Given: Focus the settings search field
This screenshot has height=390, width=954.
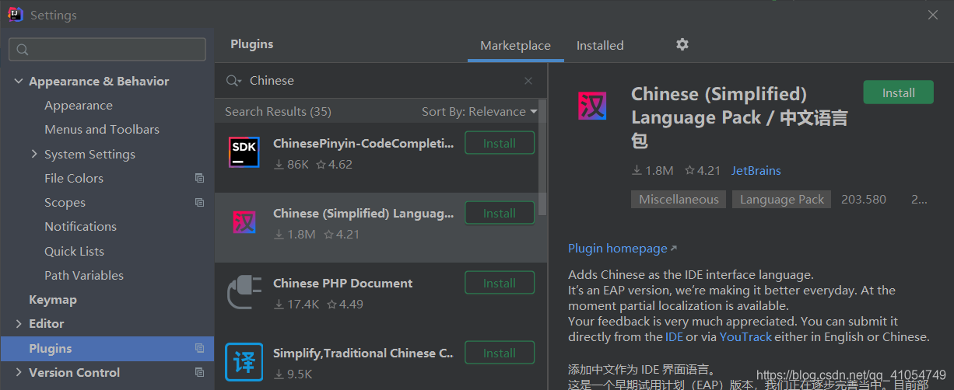Looking at the screenshot, I should [107, 50].
